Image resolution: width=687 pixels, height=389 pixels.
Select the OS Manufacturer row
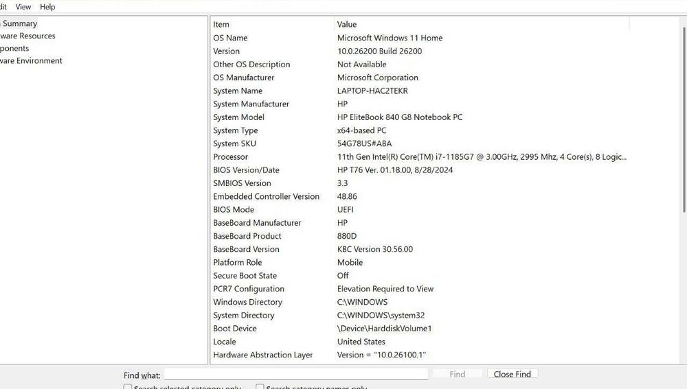[420, 78]
